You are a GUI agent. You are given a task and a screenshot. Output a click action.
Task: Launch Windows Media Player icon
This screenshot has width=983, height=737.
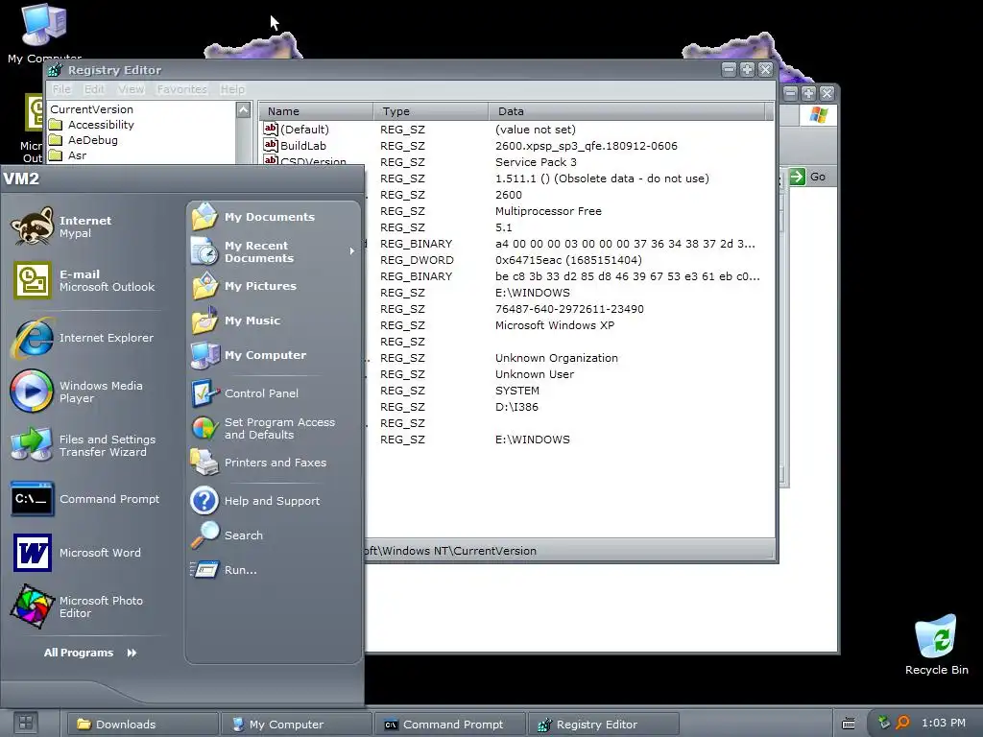tap(32, 392)
